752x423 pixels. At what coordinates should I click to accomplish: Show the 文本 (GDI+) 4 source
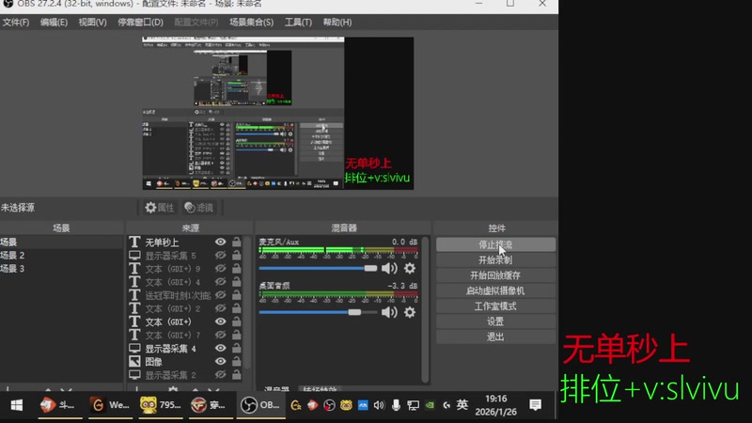[x=220, y=282]
